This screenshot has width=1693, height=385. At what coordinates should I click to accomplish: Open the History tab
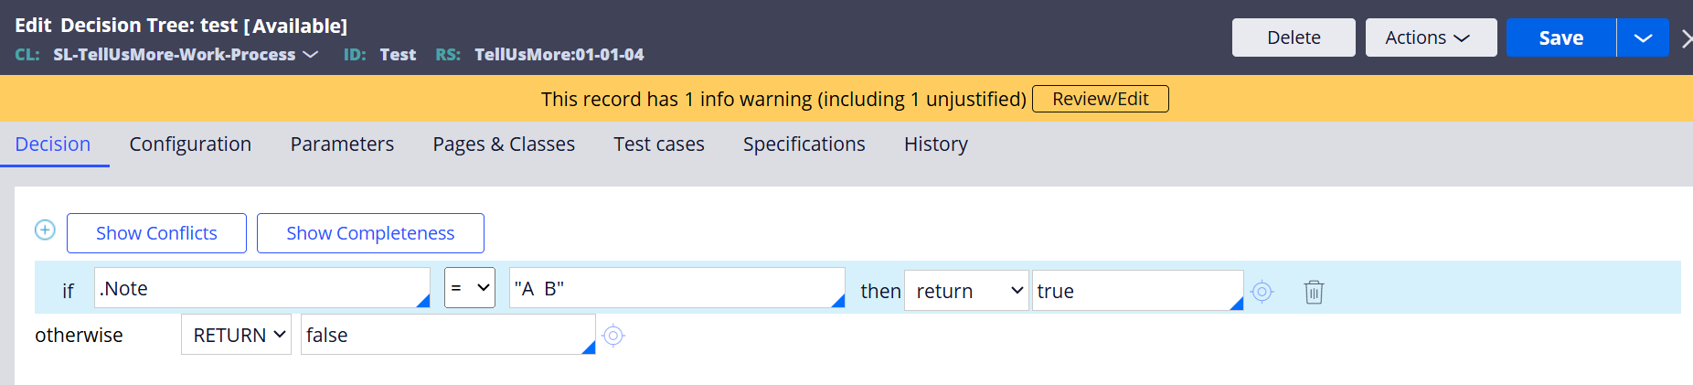[x=936, y=144]
